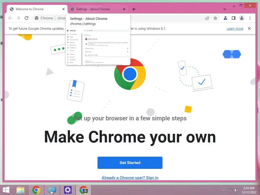Open the Windows Start button

point(6,190)
